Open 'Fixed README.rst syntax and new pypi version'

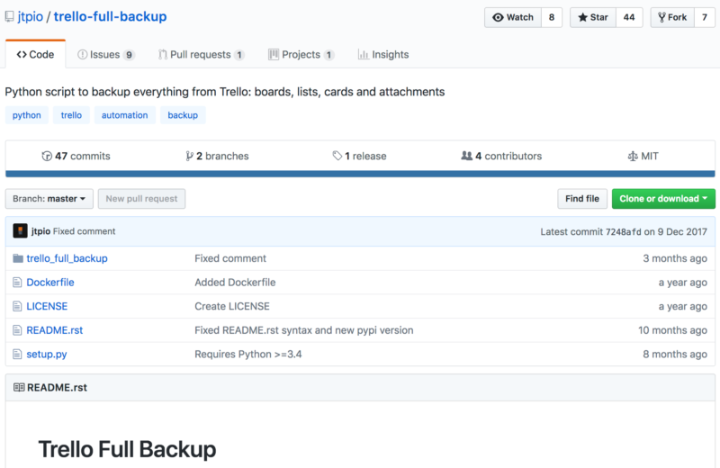click(x=304, y=329)
